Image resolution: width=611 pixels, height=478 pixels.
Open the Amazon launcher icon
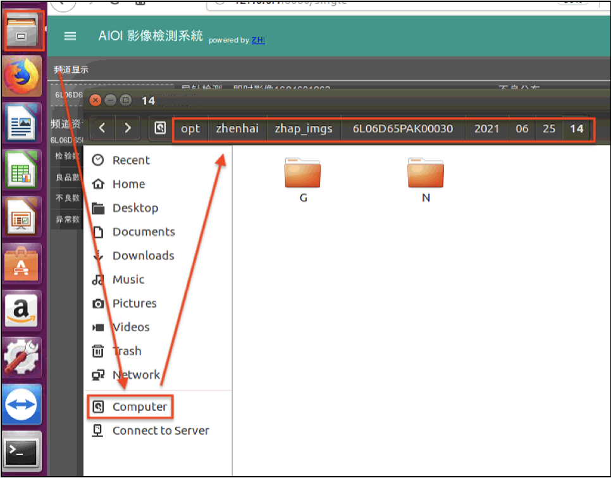[x=22, y=310]
